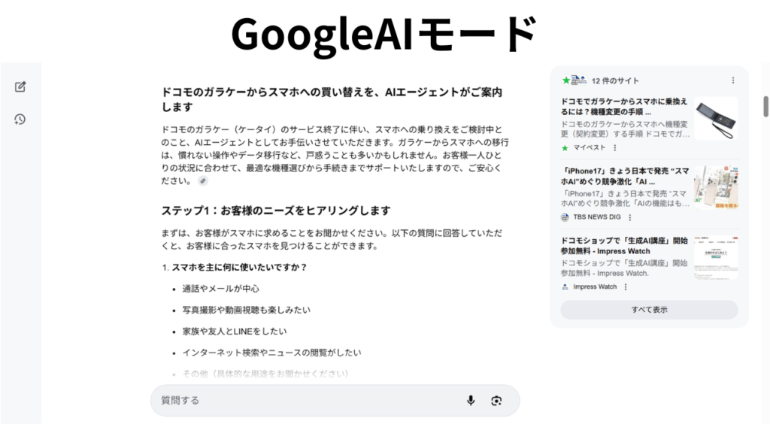This screenshot has width=770, height=433.
Task: Start a new chat with the compose icon
Action: [20, 87]
